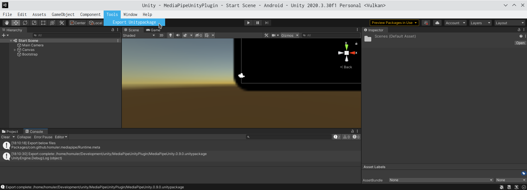Toggle pivot Center mode

[x=78, y=23]
